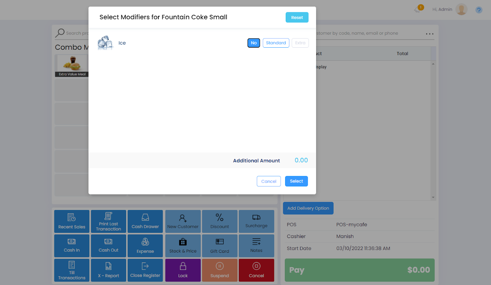Image resolution: width=491 pixels, height=285 pixels.
Task: Click the Recent Sales icon
Action: [72, 217]
